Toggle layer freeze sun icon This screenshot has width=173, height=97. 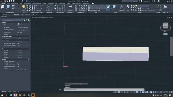pos(133,6)
